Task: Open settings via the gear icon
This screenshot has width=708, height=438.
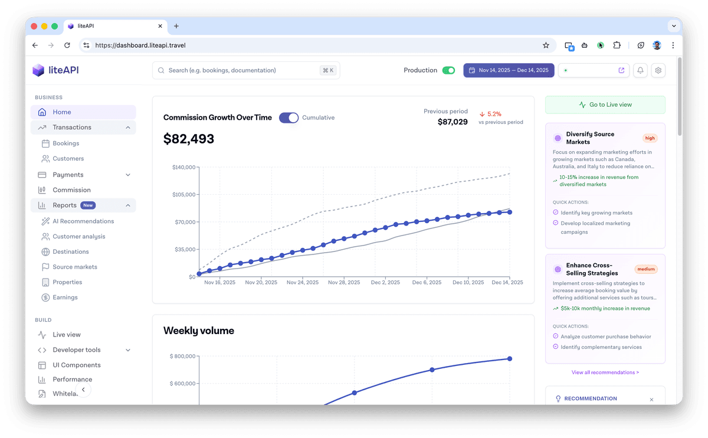Action: [x=658, y=70]
